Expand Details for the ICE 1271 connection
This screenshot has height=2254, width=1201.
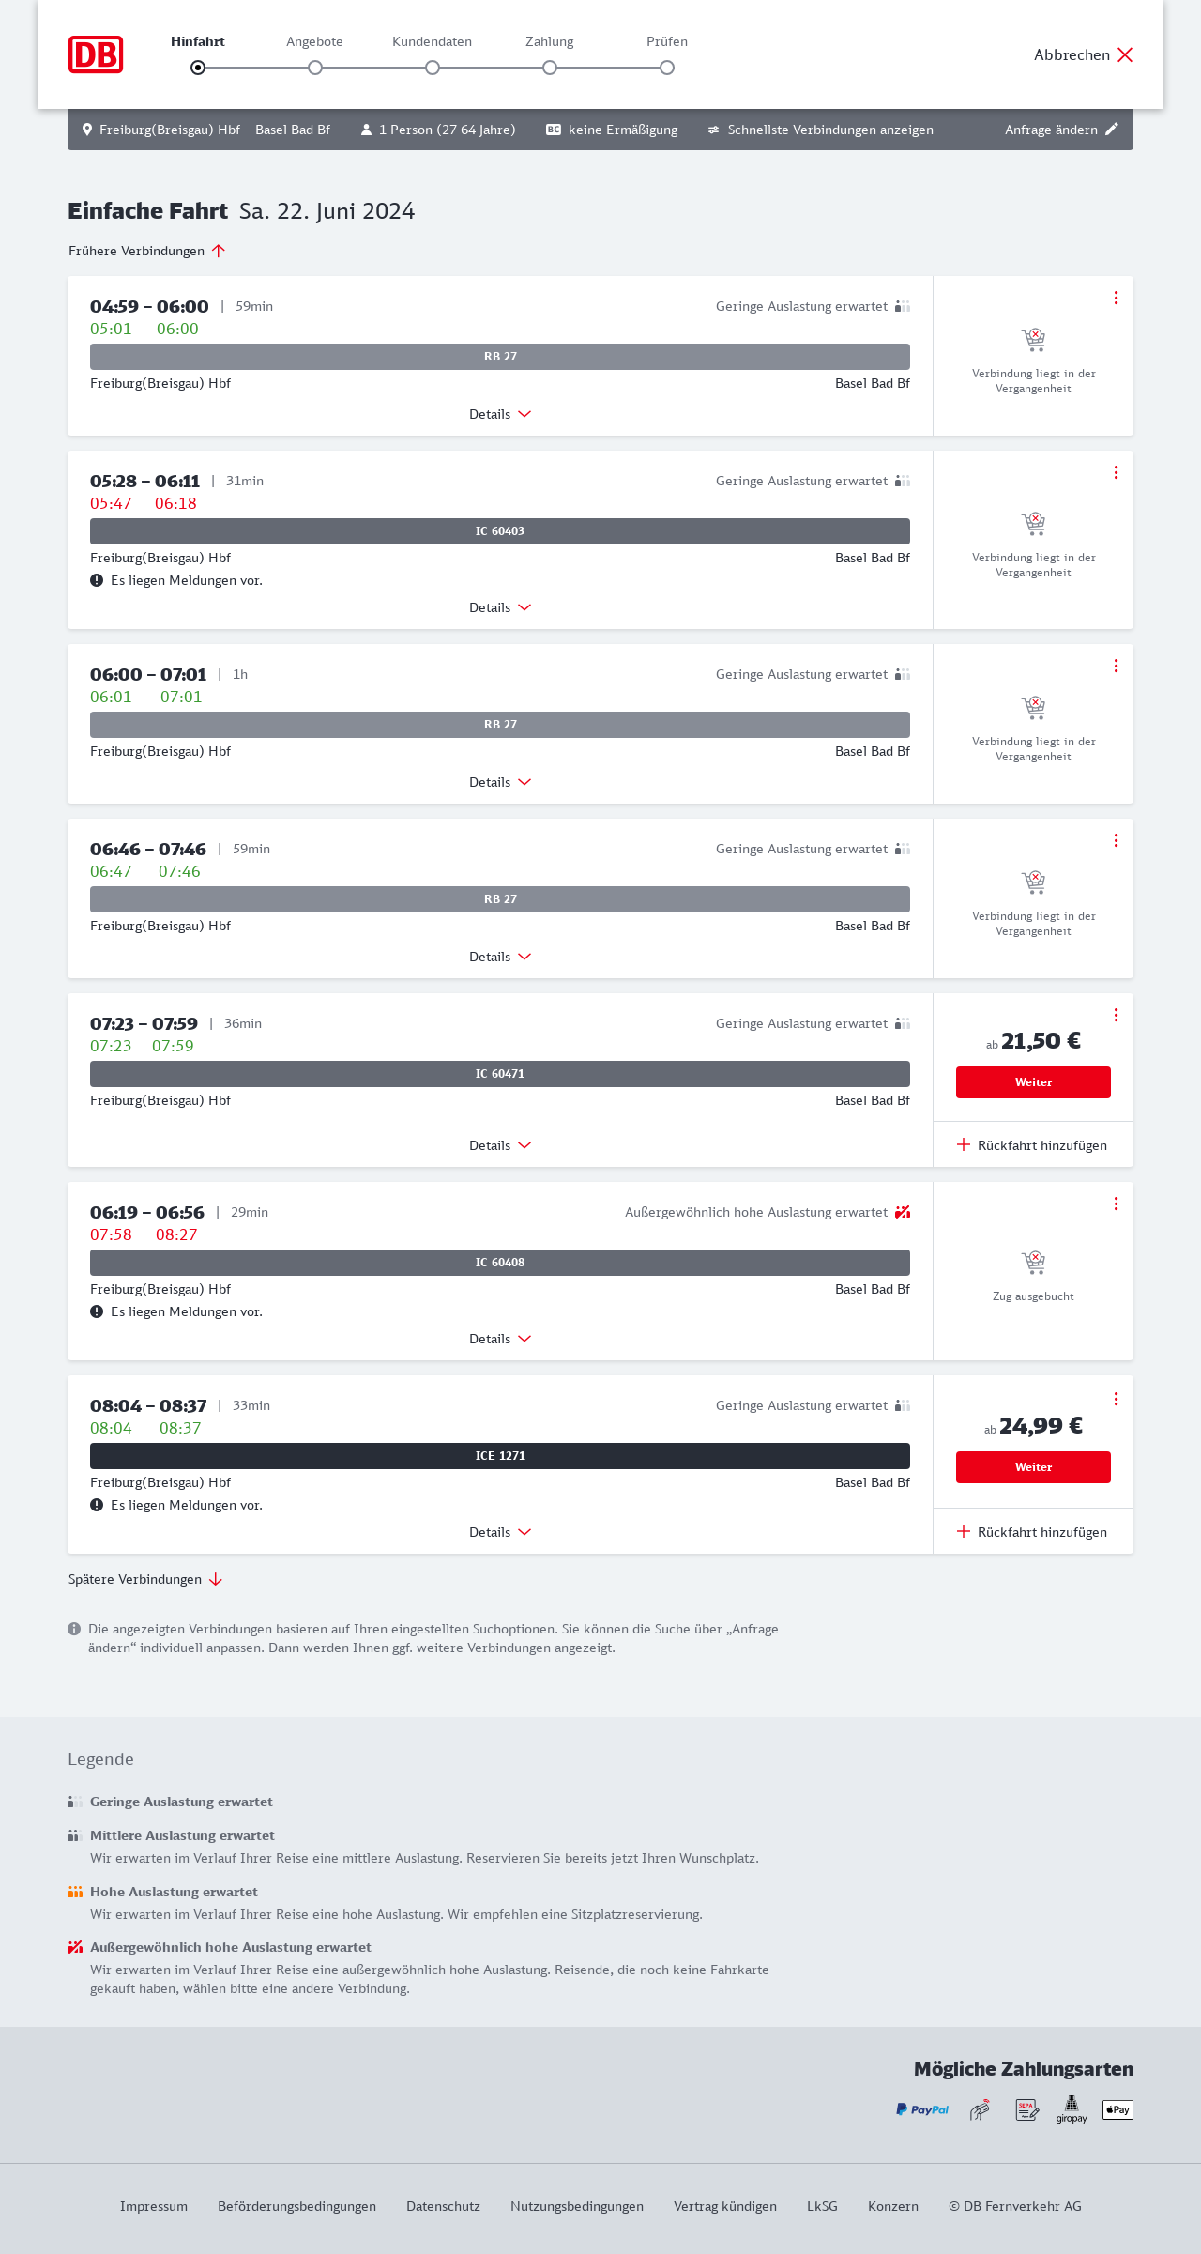tap(500, 1532)
